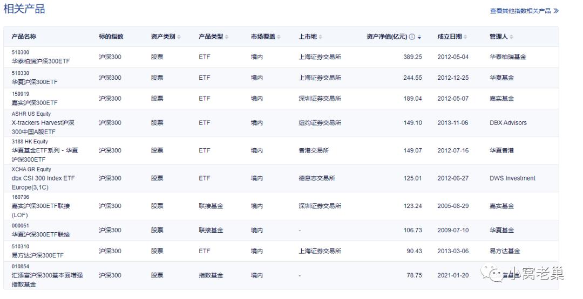Open 华夏基金ETF系列 - 华夏沪深300ETF product
The width and height of the screenshot is (583, 299).
45,155
